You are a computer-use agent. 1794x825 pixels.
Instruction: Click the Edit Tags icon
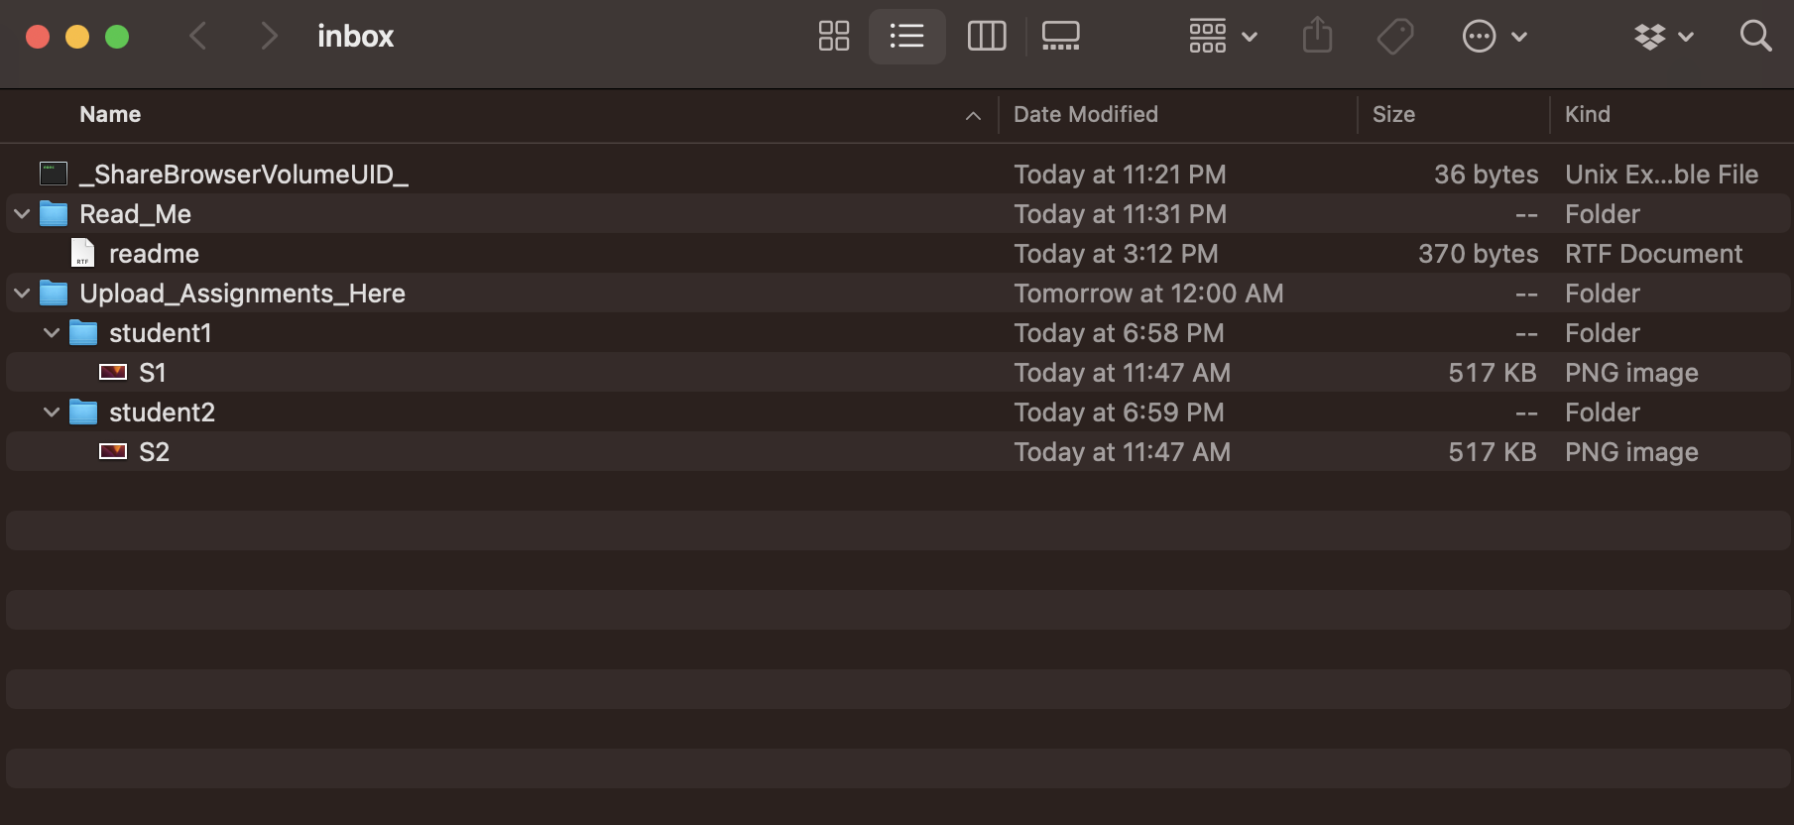tap(1395, 37)
